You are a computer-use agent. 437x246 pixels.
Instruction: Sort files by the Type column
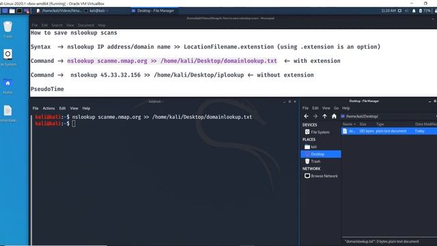380,124
